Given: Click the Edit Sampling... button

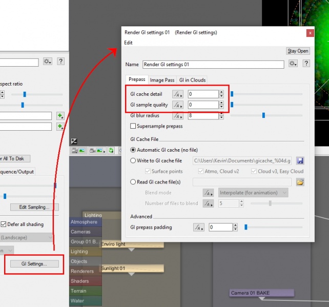Looking at the screenshot, I should (34, 207).
